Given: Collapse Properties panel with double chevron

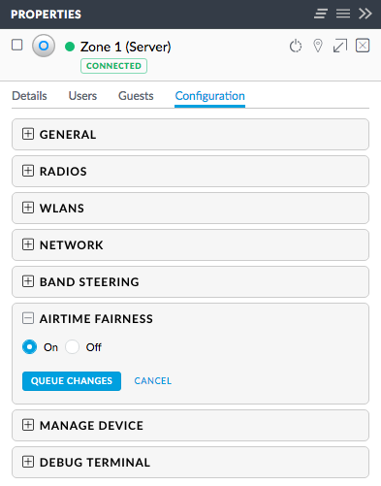Looking at the screenshot, I should coord(365,14).
